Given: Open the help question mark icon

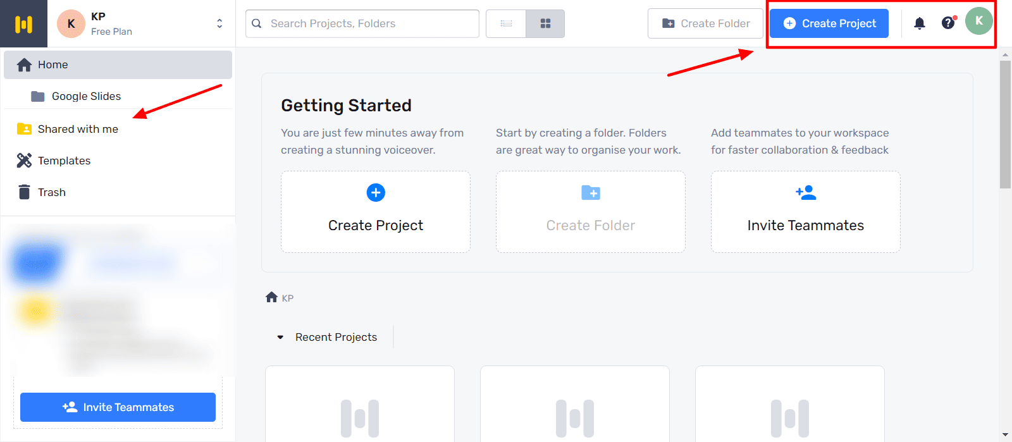Looking at the screenshot, I should coord(947,23).
